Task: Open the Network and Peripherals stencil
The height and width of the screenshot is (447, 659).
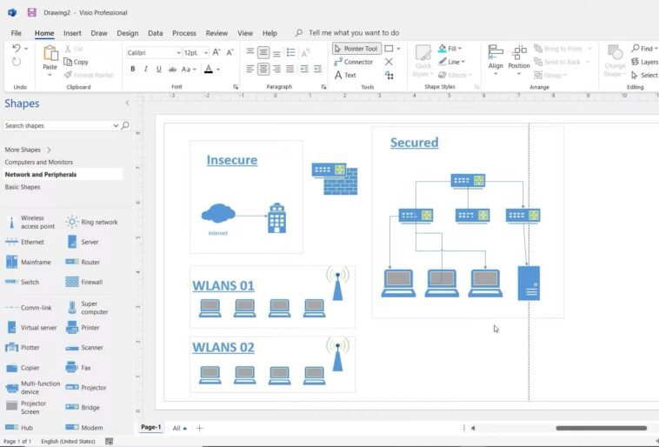Action: click(x=41, y=175)
